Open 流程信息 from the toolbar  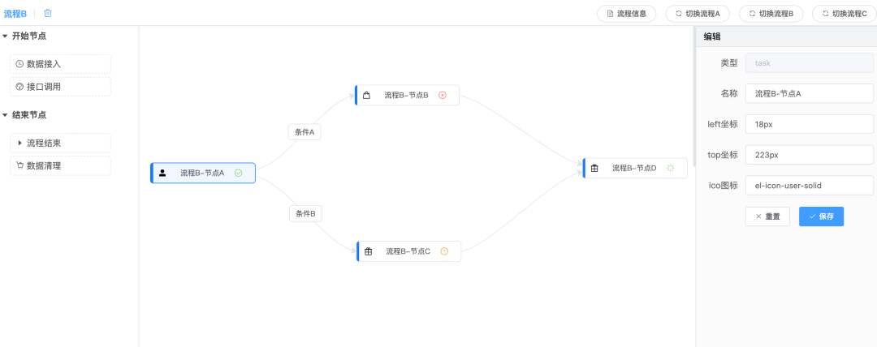626,13
